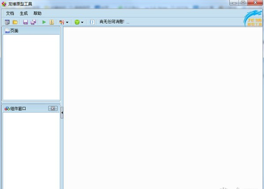Open the curly braces code icon
The height and width of the screenshot is (189, 264).
tap(92, 22)
